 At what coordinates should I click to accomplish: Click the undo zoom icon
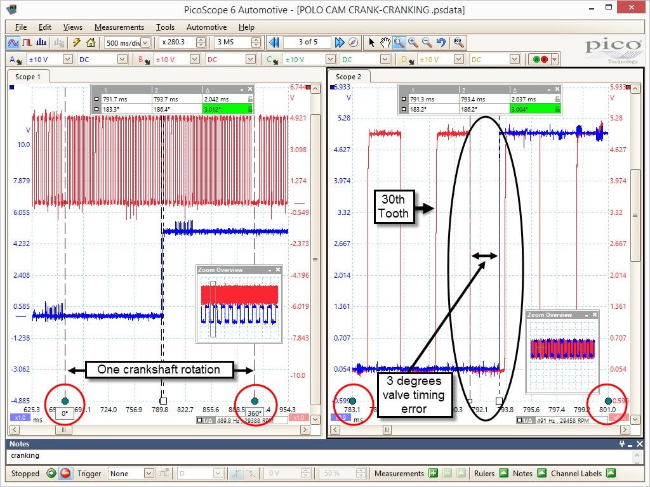point(441,42)
